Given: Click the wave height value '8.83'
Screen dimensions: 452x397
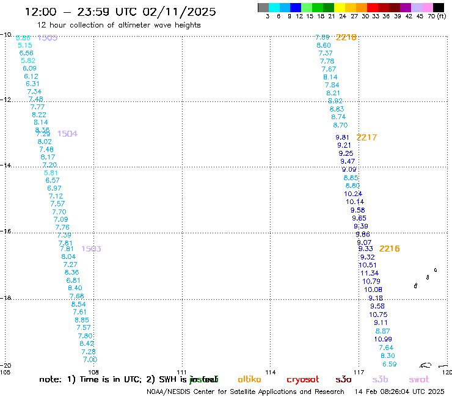Looking at the screenshot, I should coord(337,109).
